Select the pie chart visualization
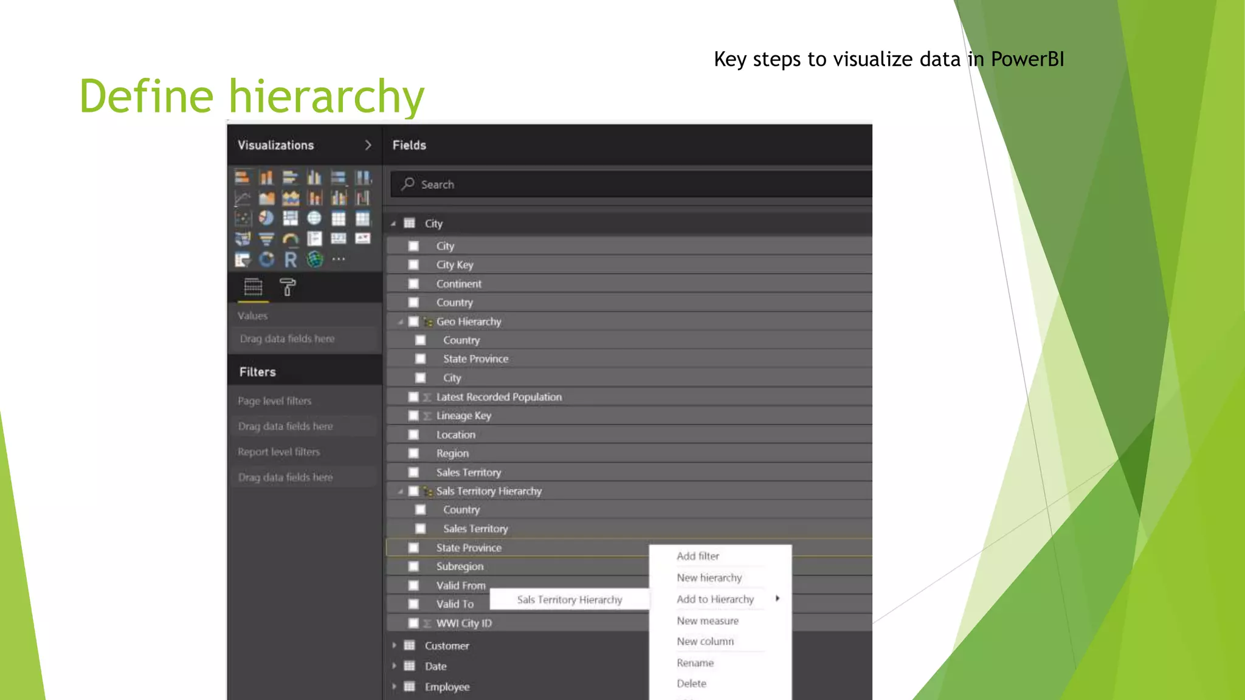Image resolution: width=1245 pixels, height=700 pixels. click(x=266, y=218)
